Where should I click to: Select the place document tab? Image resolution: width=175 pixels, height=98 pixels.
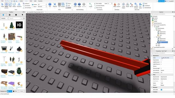(36, 12)
